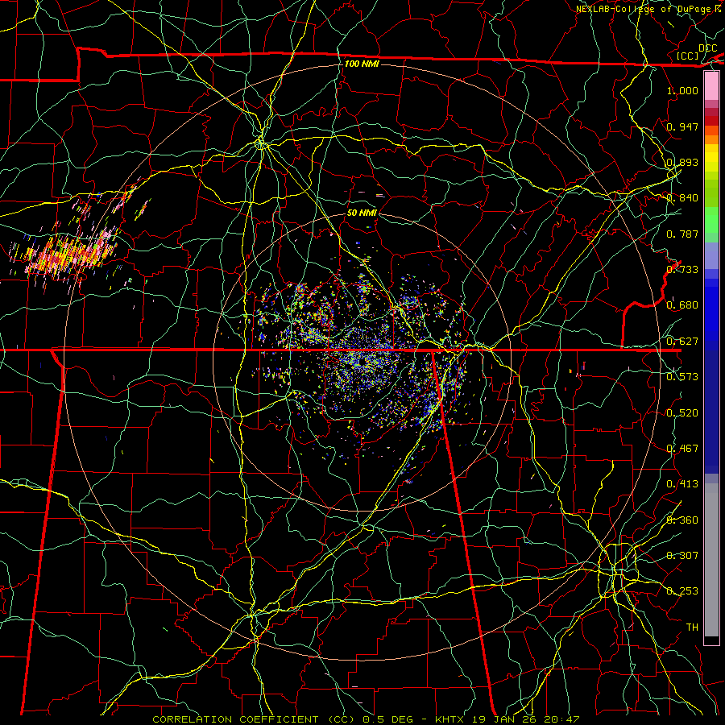Click the 0.573 scale value
725x725 pixels.
pos(682,377)
